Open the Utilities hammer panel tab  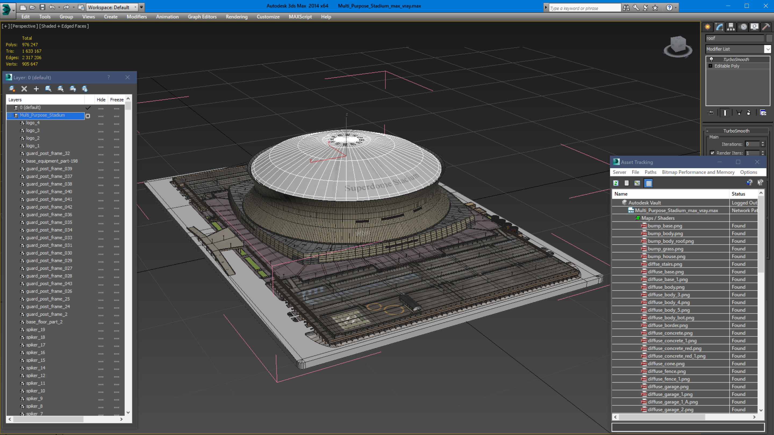(766, 27)
